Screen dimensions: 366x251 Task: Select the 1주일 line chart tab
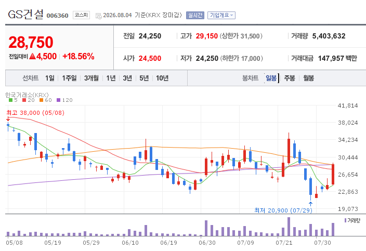(x=69, y=78)
